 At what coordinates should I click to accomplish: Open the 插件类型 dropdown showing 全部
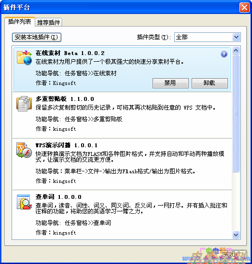[x=208, y=37]
